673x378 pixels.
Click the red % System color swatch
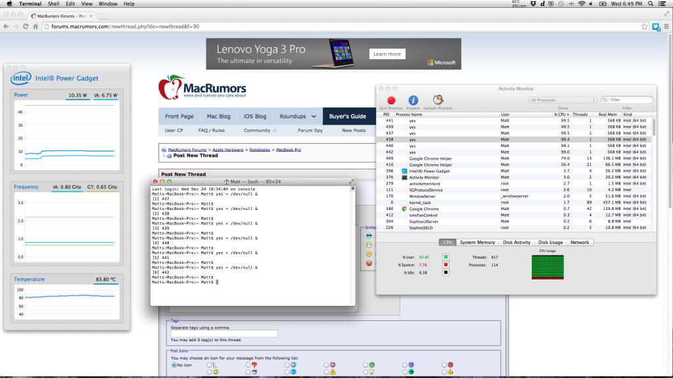(x=446, y=265)
